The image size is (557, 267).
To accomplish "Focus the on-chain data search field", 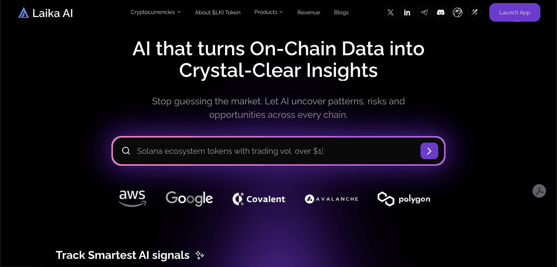I will (x=271, y=151).
